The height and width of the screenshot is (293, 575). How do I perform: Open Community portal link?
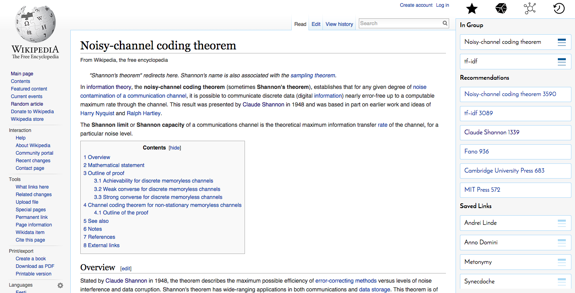coord(34,153)
